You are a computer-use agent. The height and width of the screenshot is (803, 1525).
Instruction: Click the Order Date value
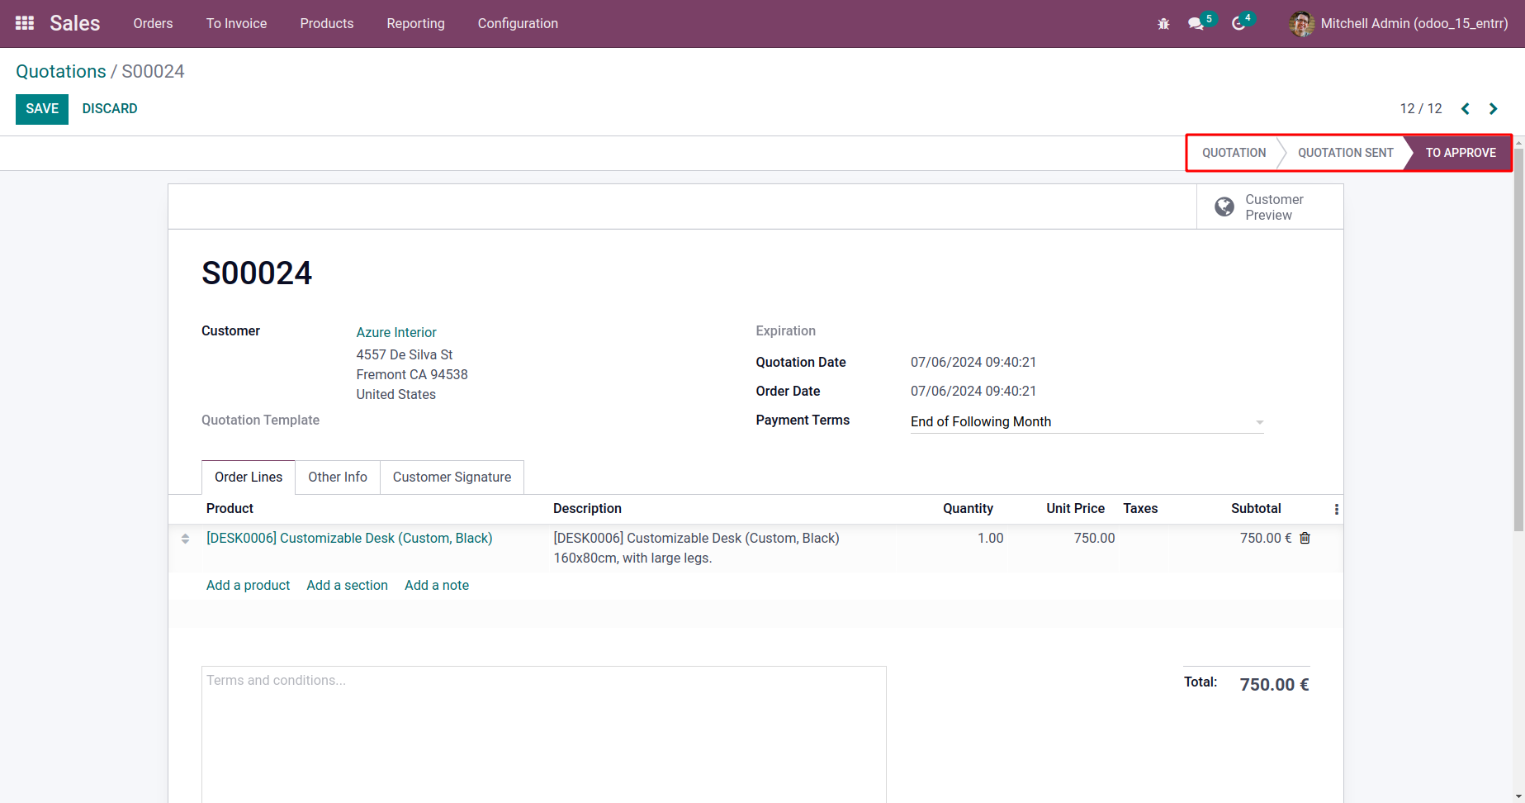pos(973,392)
